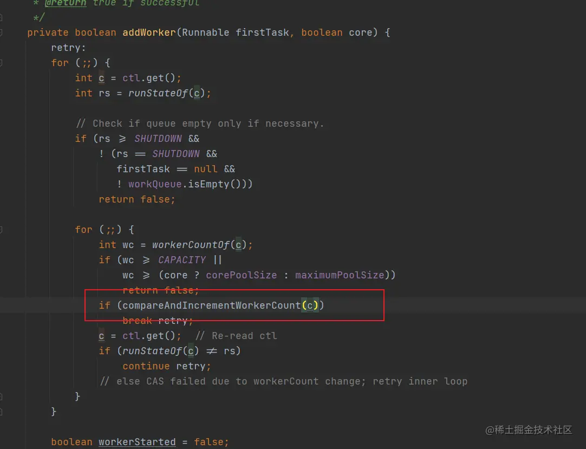This screenshot has height=449, width=586.
Task: Click the isEmpty method call
Action: (209, 184)
